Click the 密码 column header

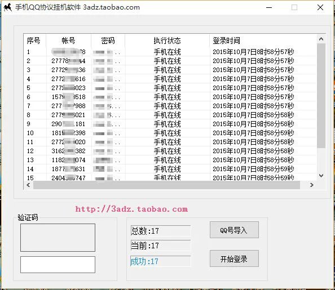click(x=108, y=41)
